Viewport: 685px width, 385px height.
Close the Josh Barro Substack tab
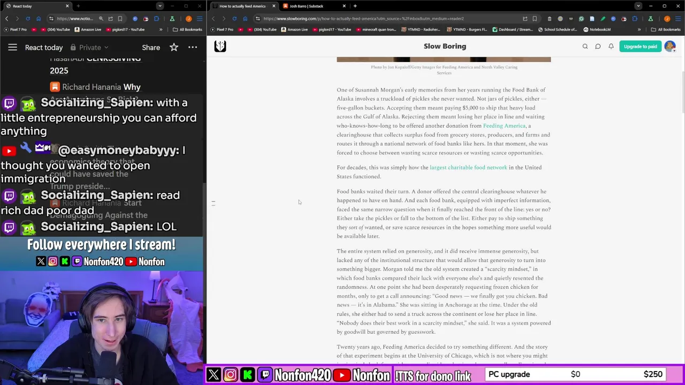coord(344,6)
